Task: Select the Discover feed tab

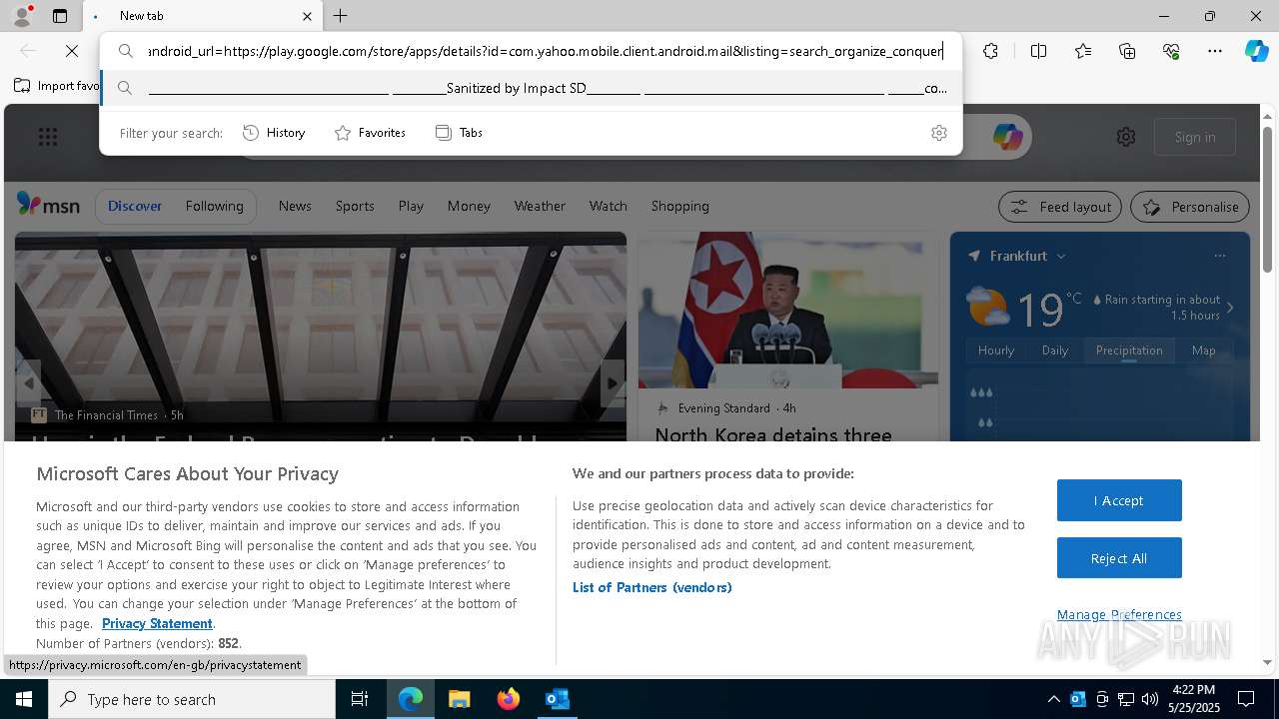Action: pyautogui.click(x=135, y=206)
